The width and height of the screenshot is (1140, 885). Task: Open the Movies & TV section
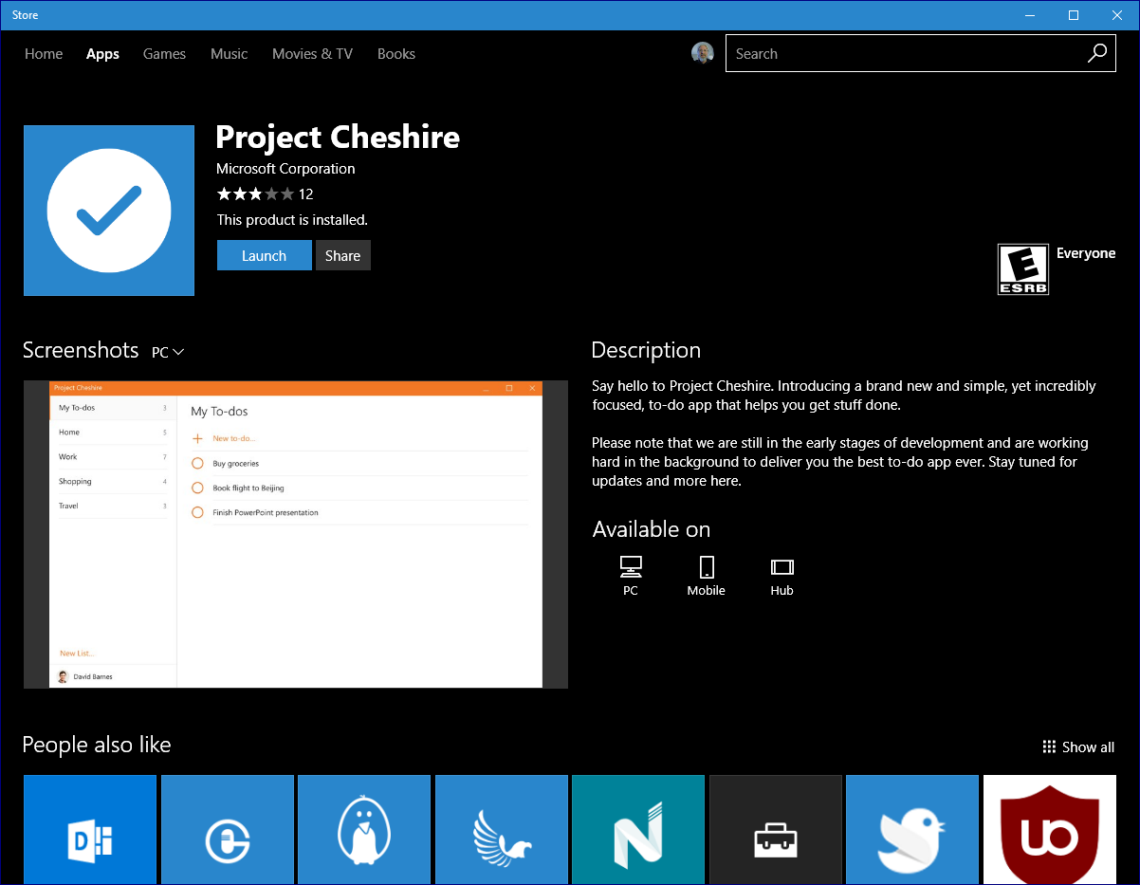point(312,54)
